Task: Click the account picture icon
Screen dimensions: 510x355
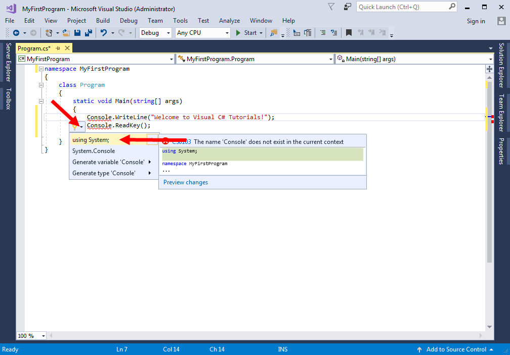Action: (501, 21)
